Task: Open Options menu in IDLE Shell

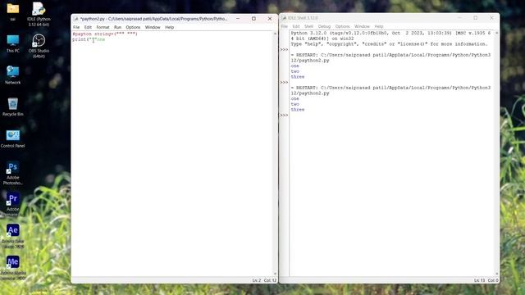Action: pyautogui.click(x=342, y=26)
